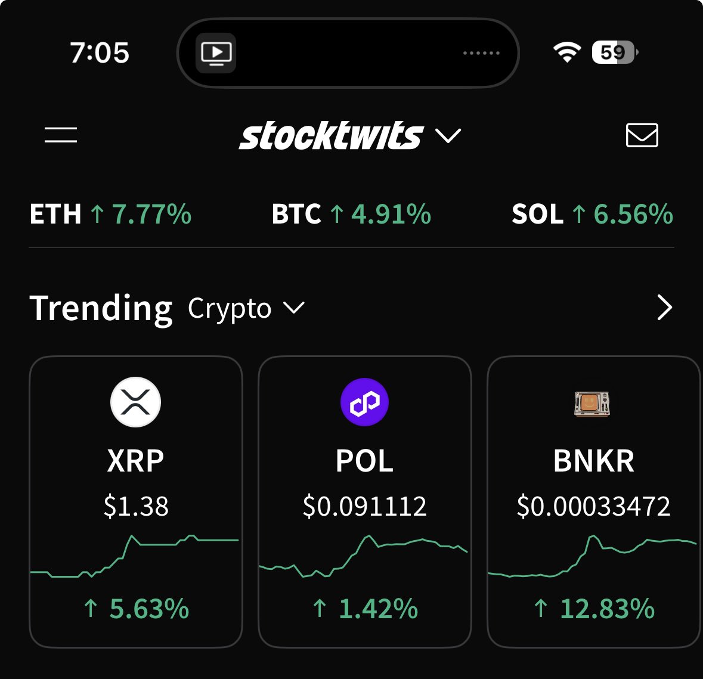The image size is (703, 679).
Task: Tap the screen mirroring icon in Dynamic Island
Action: pos(216,53)
